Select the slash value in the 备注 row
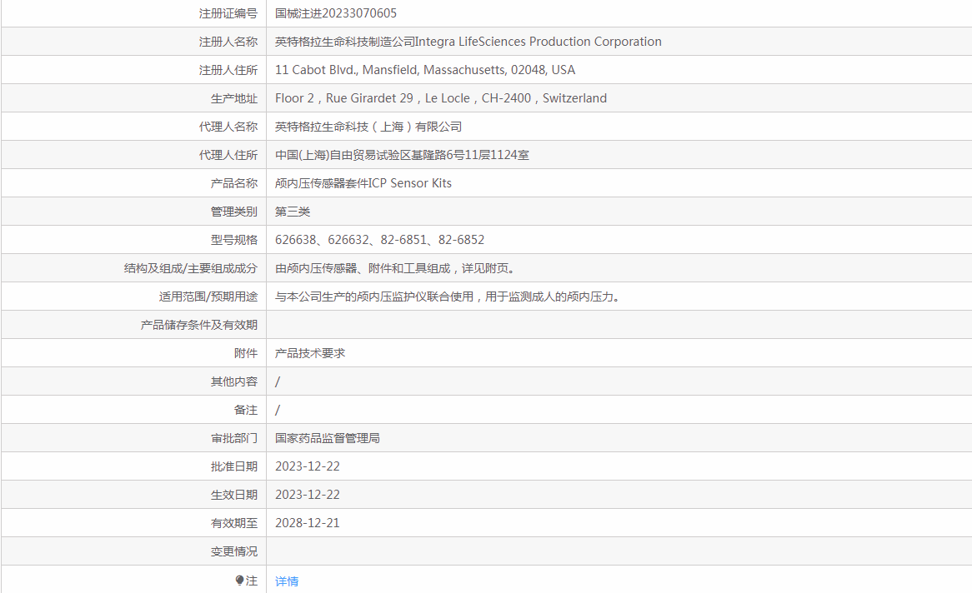972x593 pixels. pos(277,411)
